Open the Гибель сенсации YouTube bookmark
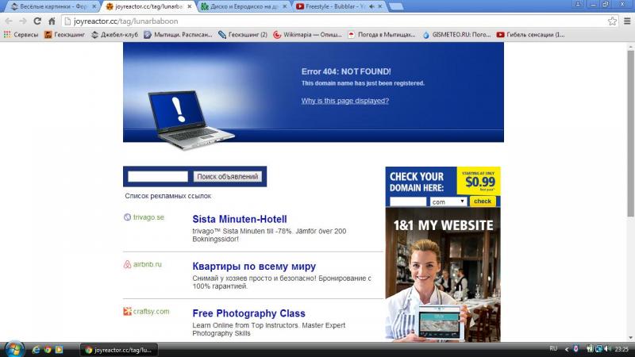Viewport: 635px width, 357px height. [x=530, y=35]
